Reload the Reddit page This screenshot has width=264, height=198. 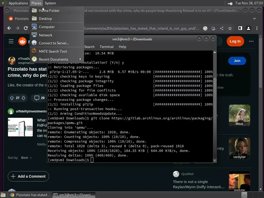coord(26,28)
